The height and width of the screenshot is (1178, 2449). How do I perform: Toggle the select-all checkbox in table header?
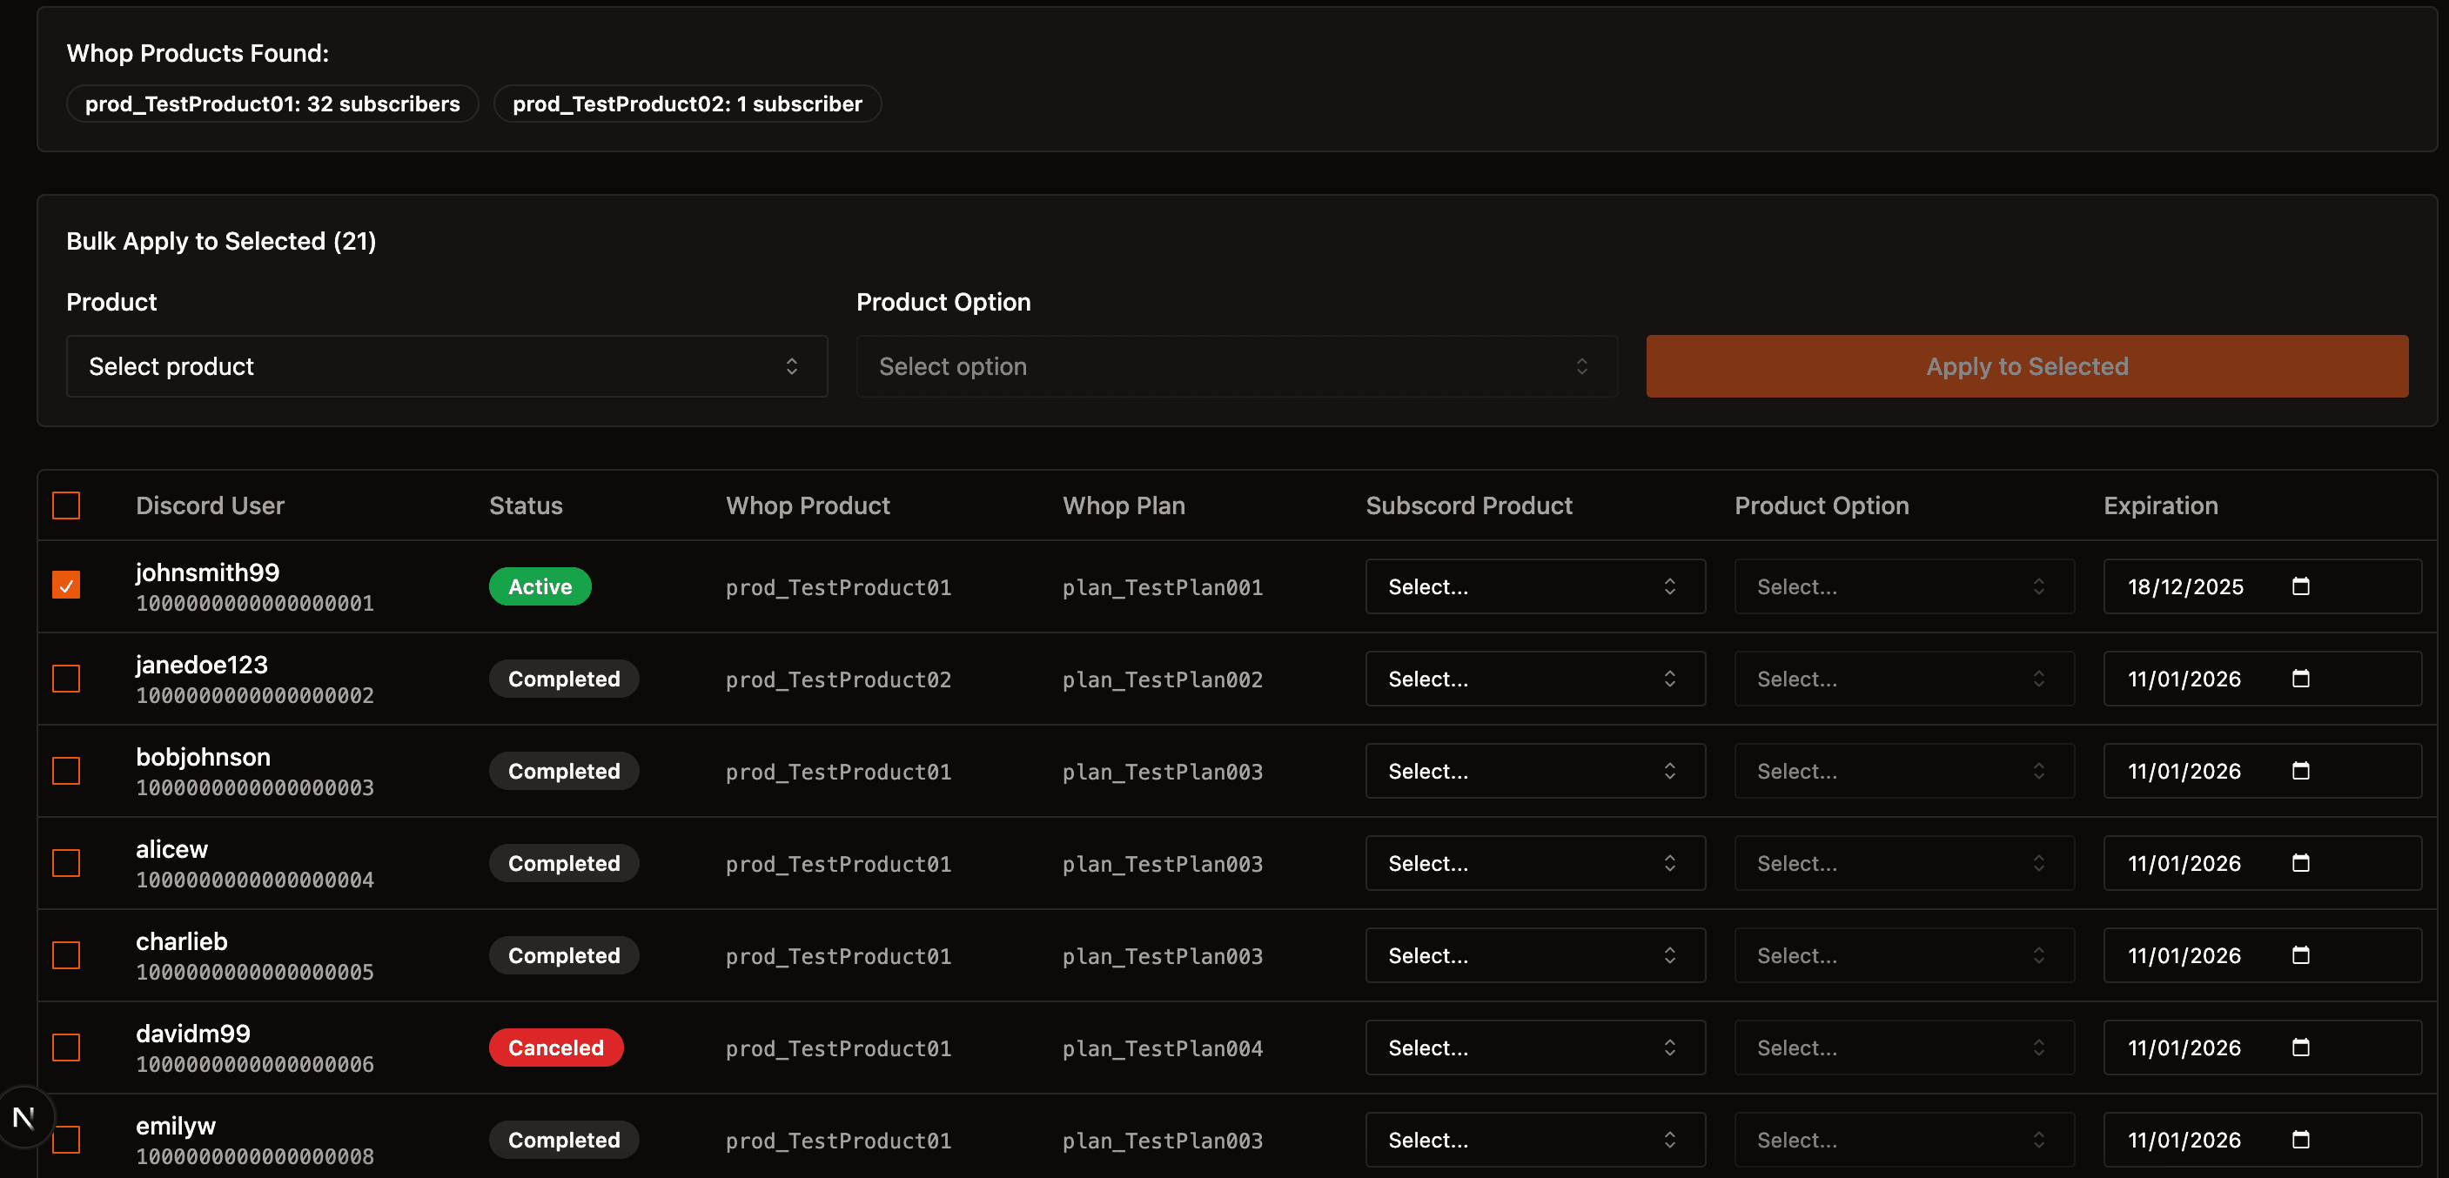coord(65,505)
